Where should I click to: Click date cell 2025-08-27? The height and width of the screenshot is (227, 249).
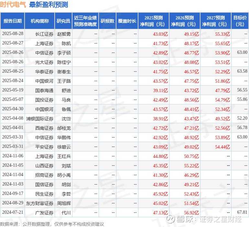pyautogui.click(x=13, y=43)
